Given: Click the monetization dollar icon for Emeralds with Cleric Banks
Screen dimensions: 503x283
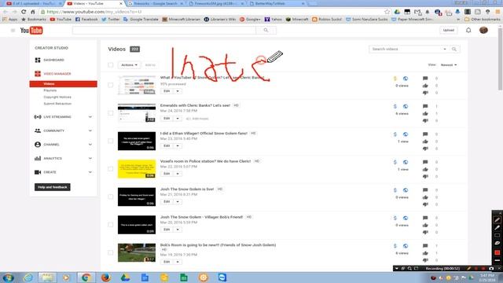Looking at the screenshot, I should click(x=395, y=106).
